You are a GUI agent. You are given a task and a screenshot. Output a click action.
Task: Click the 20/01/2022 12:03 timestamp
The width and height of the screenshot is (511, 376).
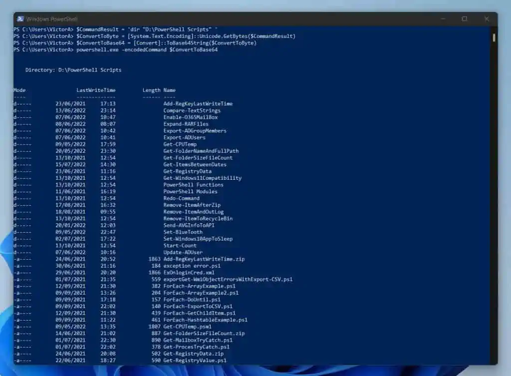coord(85,225)
